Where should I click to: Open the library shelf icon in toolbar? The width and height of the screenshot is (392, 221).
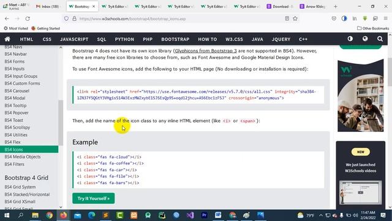point(355,18)
